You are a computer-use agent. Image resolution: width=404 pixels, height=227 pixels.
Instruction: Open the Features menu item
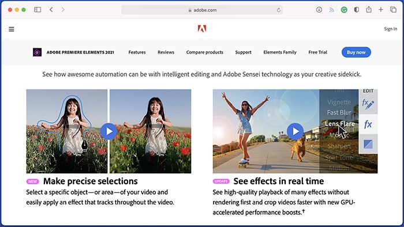click(137, 52)
